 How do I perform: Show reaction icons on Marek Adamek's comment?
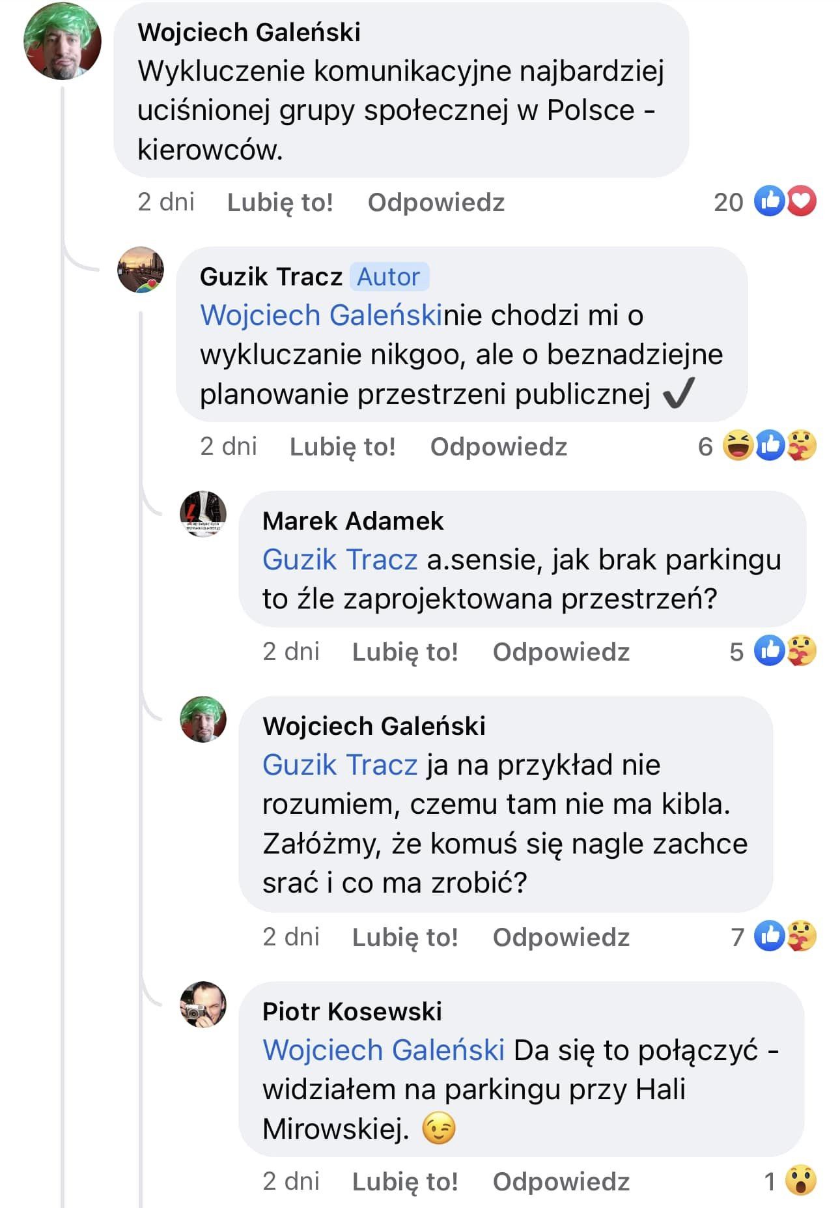(784, 651)
